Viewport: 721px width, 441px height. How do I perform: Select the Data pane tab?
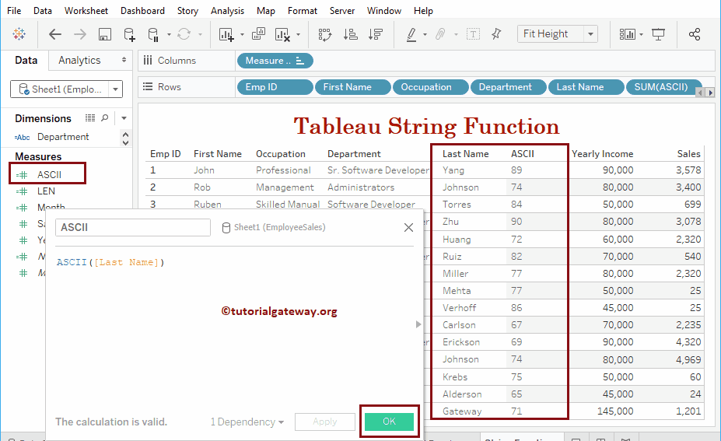(26, 60)
